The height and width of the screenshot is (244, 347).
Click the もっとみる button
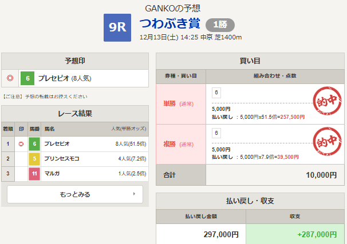(x=75, y=194)
